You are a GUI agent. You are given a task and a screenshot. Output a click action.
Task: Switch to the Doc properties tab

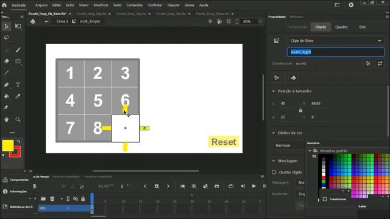(363, 27)
